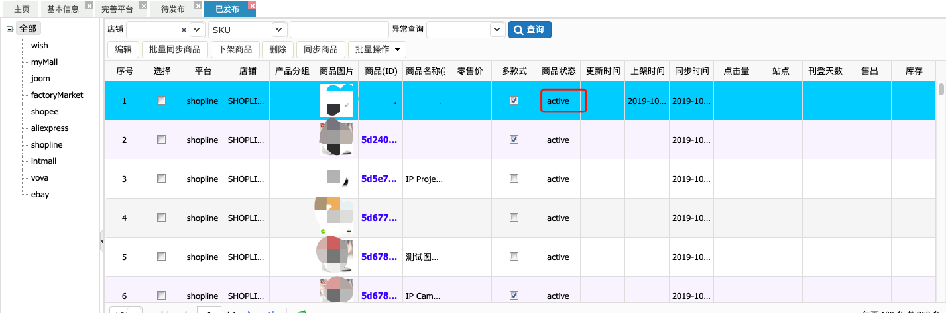The width and height of the screenshot is (946, 313).
Task: Toggle the 多款式 checkbox in row 1
Action: pyautogui.click(x=514, y=101)
